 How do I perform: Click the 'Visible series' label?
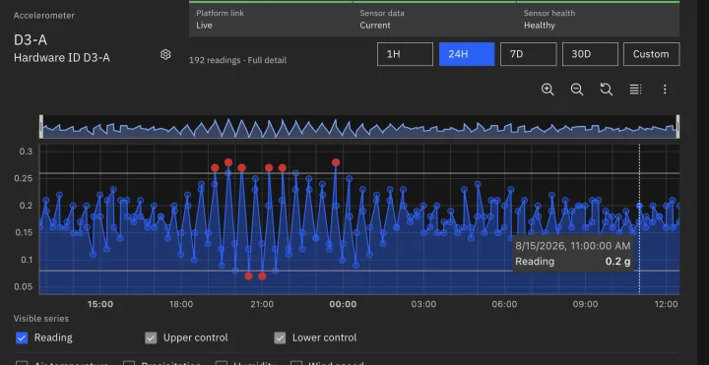41,319
